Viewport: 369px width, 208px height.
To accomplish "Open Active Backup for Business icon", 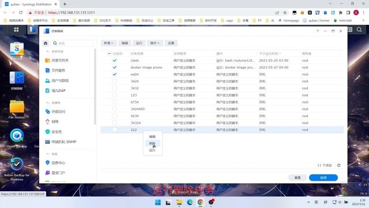I will (17, 165).
